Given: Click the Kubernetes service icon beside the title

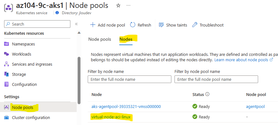Looking at the screenshot, I should (x=9, y=8).
